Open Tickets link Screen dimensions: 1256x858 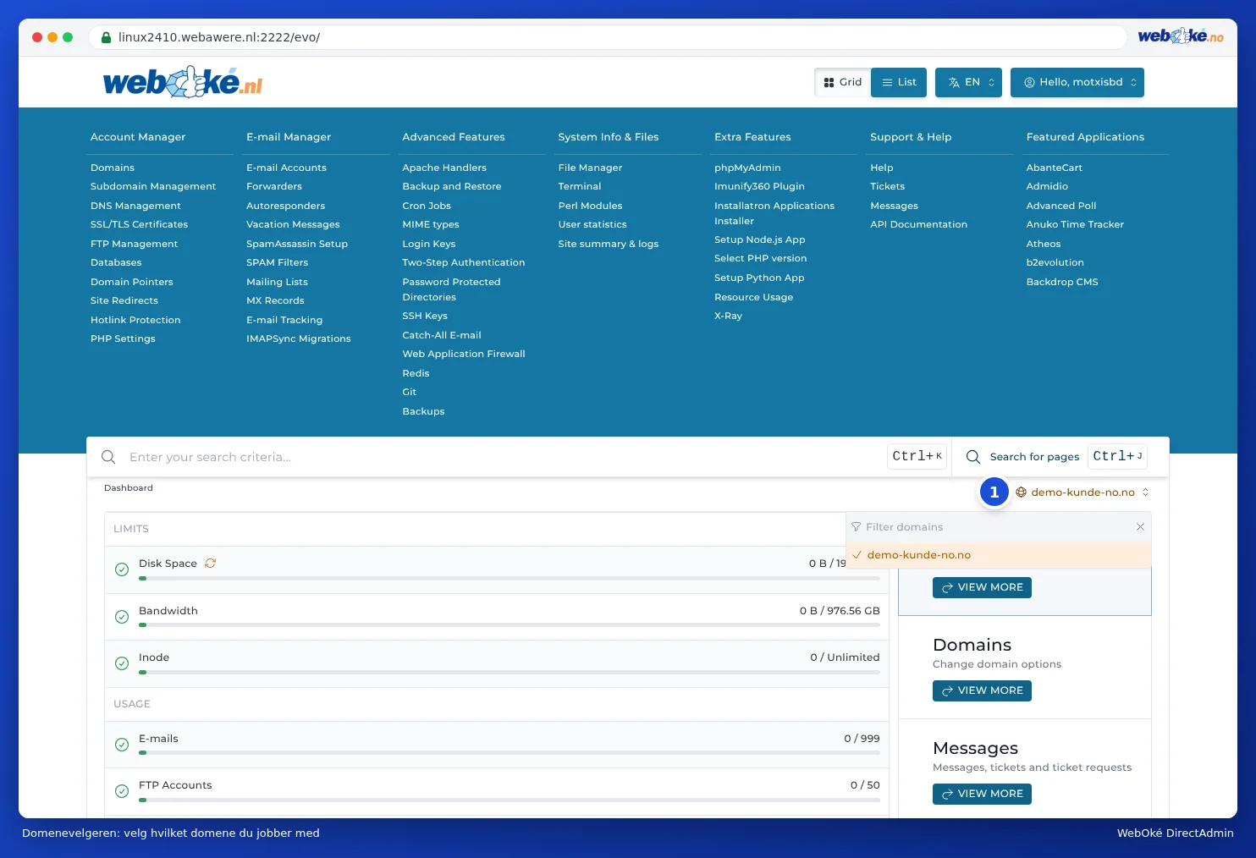887,186
